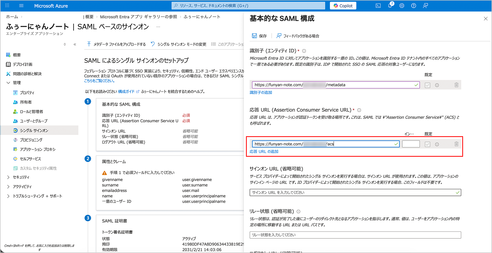This screenshot has height=253, width=492.
Task: Collapse the 管理 section in sidebar
Action: tap(8, 83)
